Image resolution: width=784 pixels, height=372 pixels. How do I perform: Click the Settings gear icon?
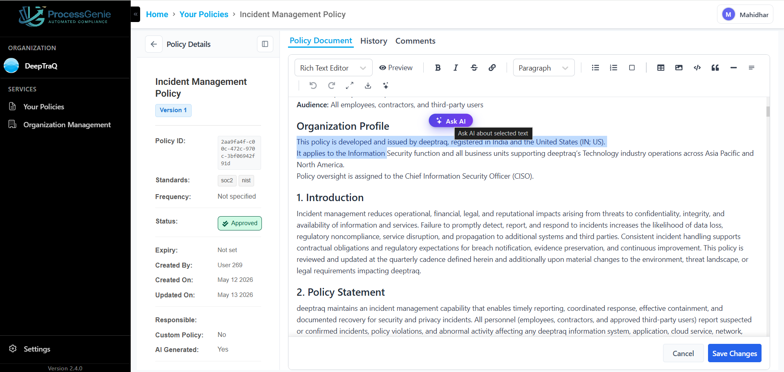click(x=13, y=349)
